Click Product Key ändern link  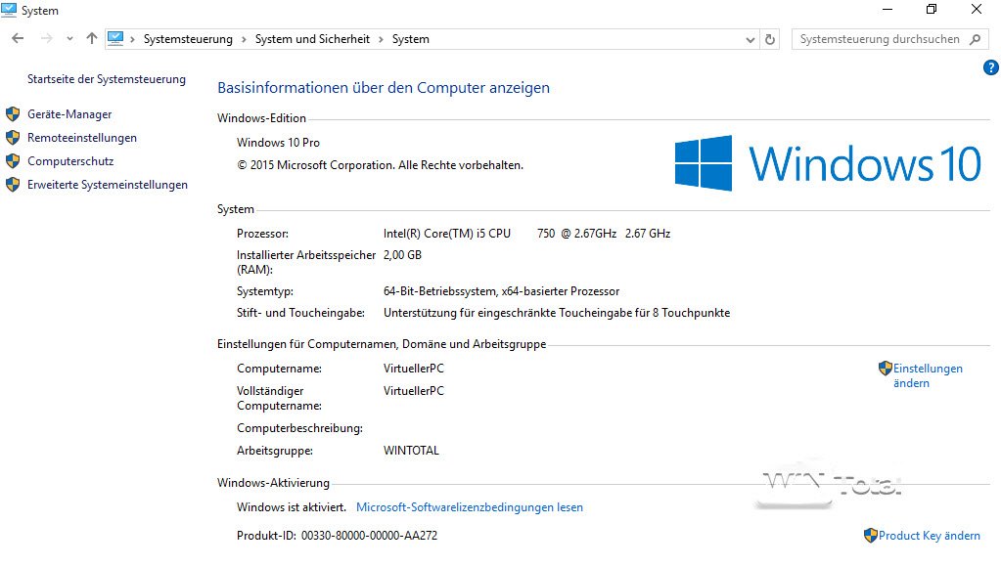(929, 536)
